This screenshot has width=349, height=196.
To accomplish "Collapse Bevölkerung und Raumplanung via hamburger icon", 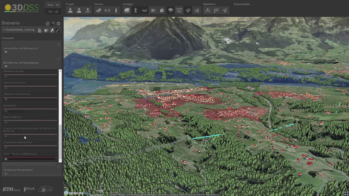I will 58,59.
